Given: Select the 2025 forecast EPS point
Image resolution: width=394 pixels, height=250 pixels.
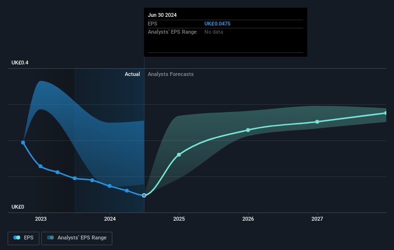Looking at the screenshot, I should [x=179, y=155].
